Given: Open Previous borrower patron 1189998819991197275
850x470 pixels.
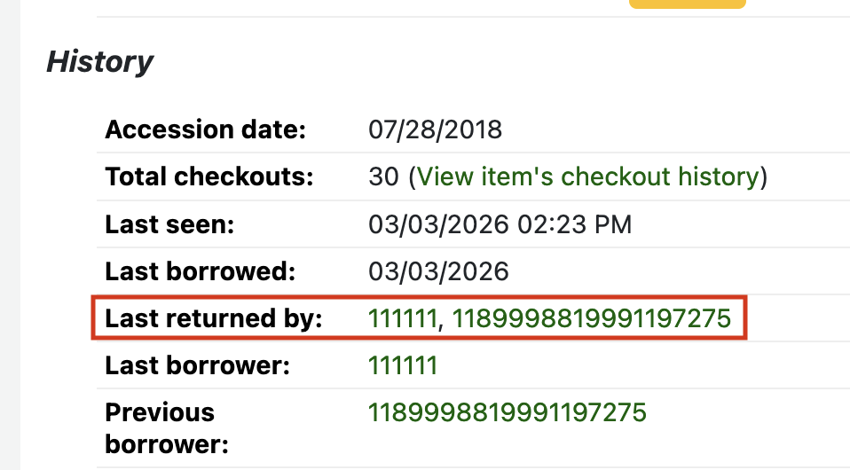Looking at the screenshot, I should pos(507,412).
